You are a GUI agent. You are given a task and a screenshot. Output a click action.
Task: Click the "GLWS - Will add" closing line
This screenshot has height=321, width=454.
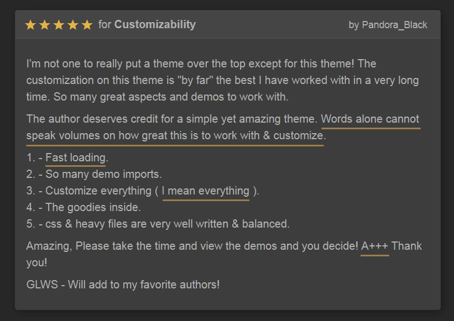click(123, 285)
